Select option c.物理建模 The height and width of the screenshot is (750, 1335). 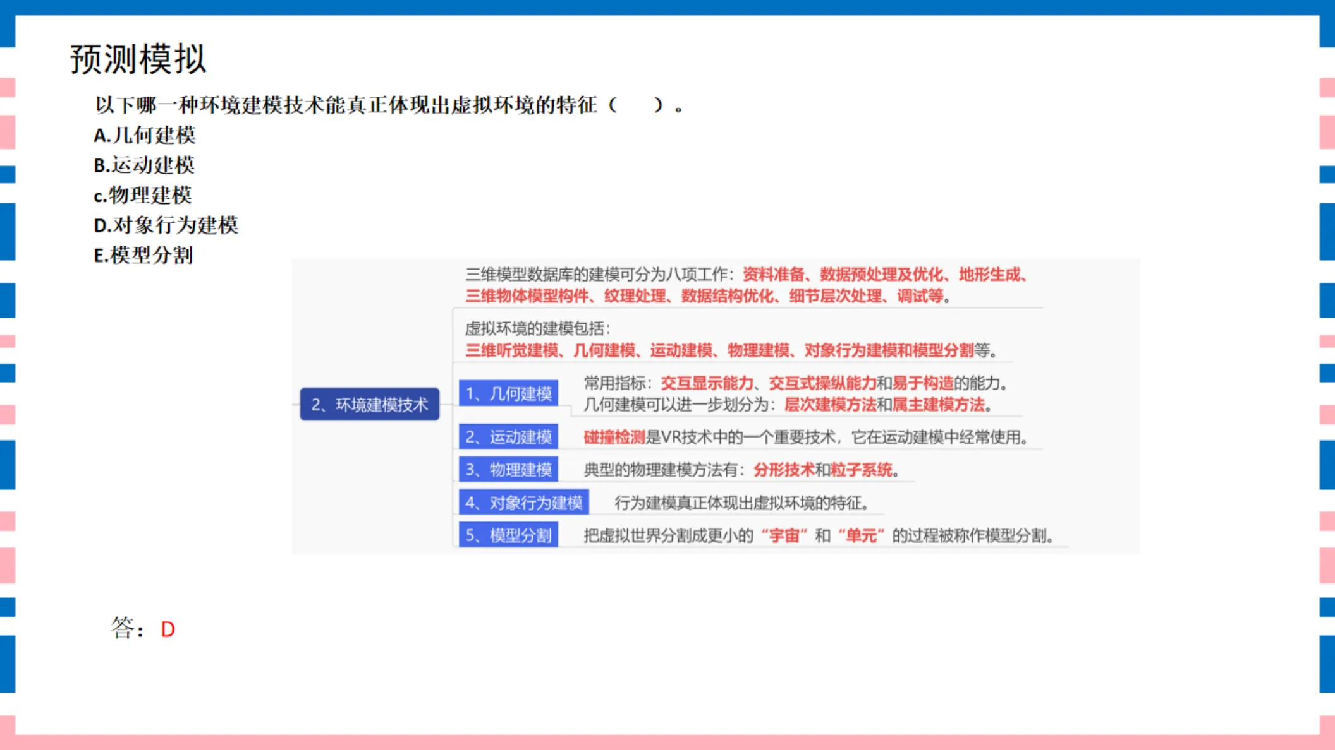[143, 195]
